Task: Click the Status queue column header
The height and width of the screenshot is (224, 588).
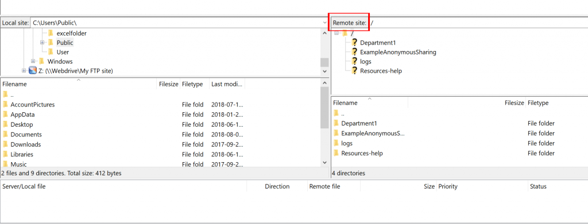Action: [x=558, y=186]
